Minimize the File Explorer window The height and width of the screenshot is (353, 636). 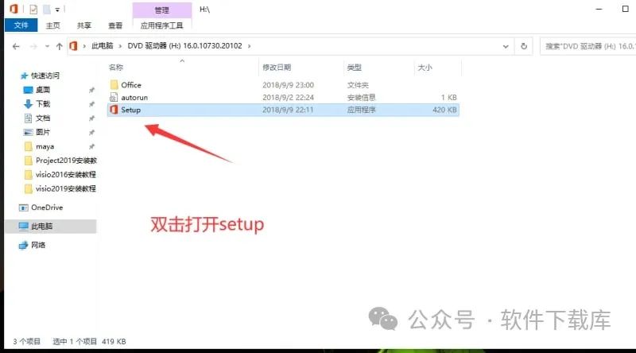point(599,9)
